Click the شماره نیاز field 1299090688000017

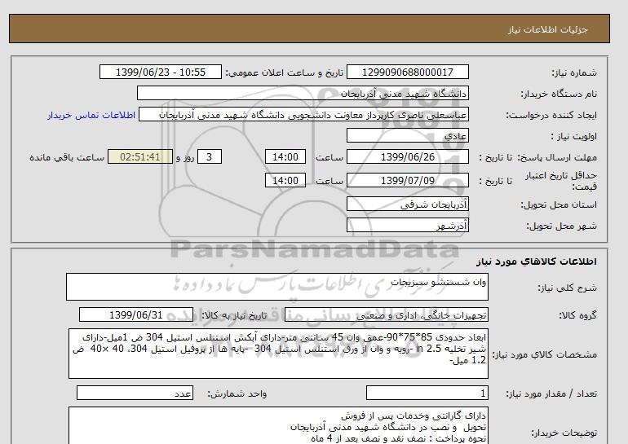pyautogui.click(x=407, y=73)
